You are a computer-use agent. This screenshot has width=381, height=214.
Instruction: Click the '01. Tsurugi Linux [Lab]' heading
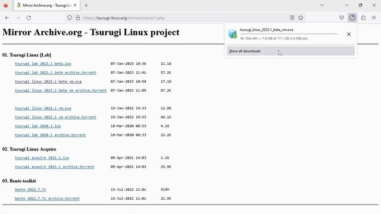coord(27,55)
